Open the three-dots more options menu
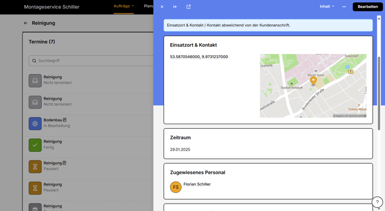The height and width of the screenshot is (211, 385). click(x=344, y=7)
